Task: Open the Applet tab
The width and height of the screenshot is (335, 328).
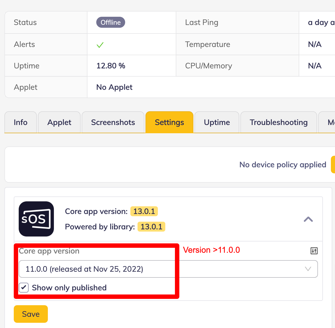Action: pos(59,122)
